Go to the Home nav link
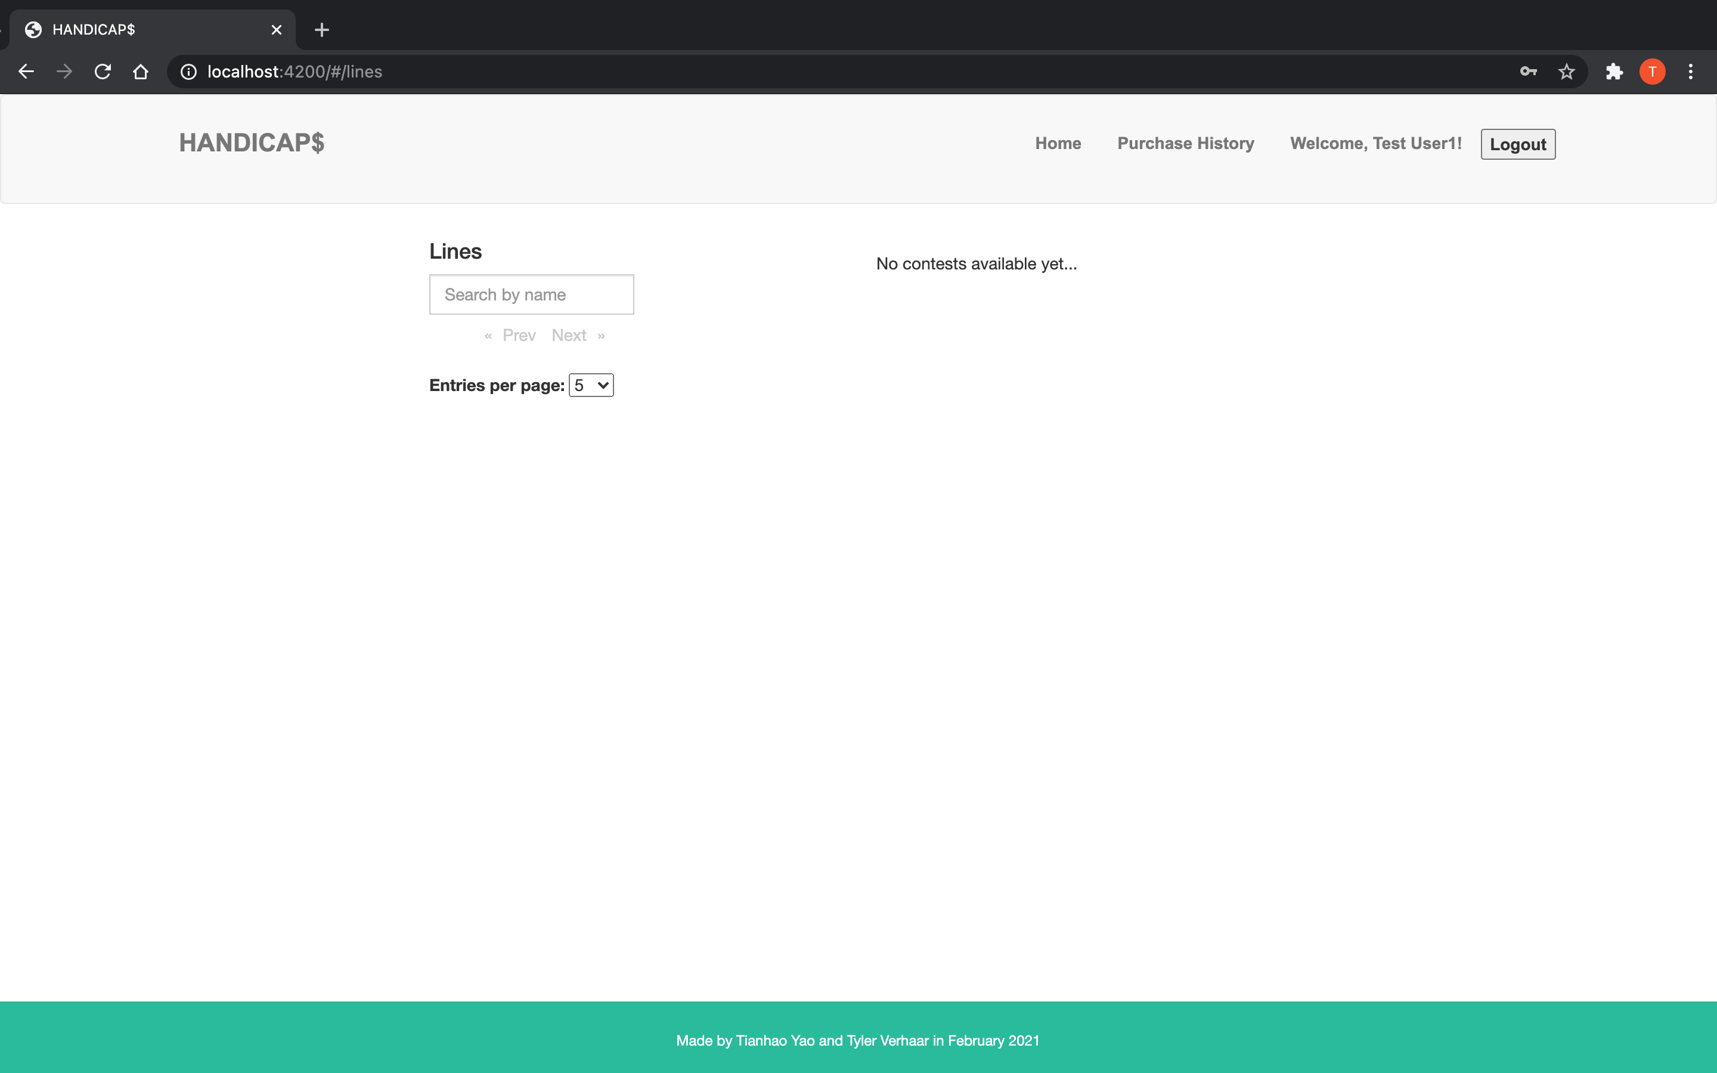1717x1073 pixels. point(1058,143)
